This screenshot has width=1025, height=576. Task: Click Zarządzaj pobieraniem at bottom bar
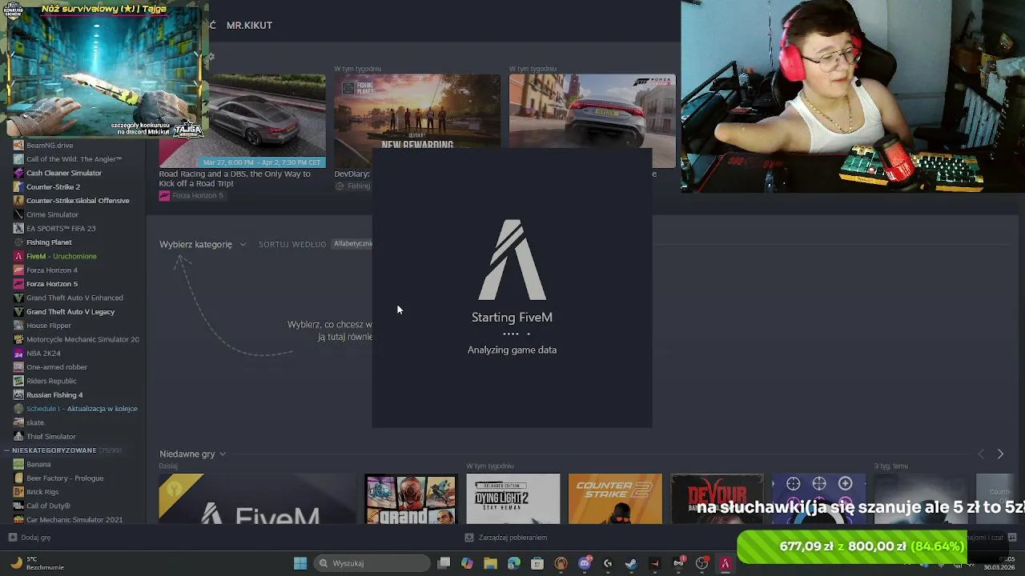(506, 538)
